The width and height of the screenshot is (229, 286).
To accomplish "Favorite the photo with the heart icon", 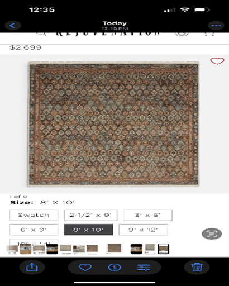I will pos(85,268).
